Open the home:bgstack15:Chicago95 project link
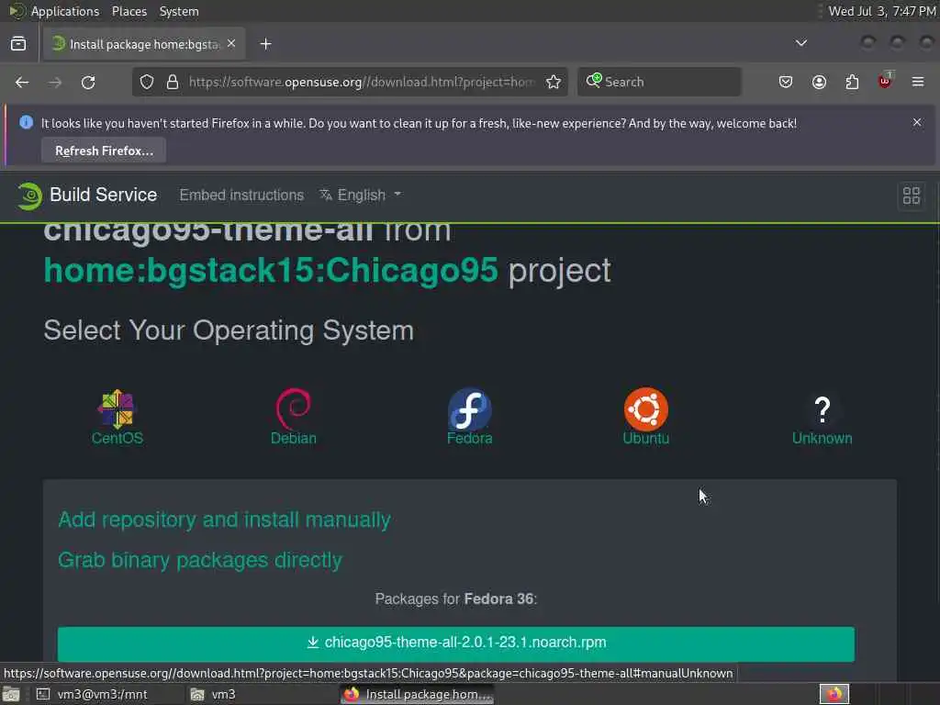Screen dimensions: 940x705 (271, 271)
